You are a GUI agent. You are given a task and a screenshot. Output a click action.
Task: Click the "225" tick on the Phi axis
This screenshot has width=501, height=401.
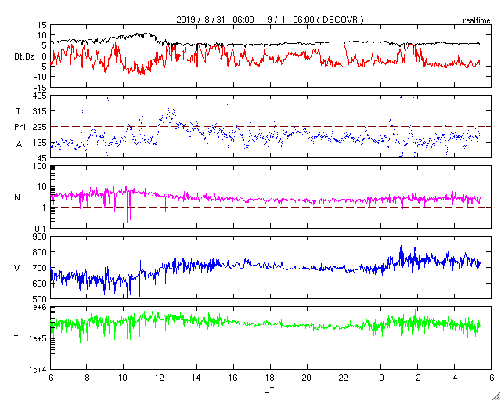[40, 127]
